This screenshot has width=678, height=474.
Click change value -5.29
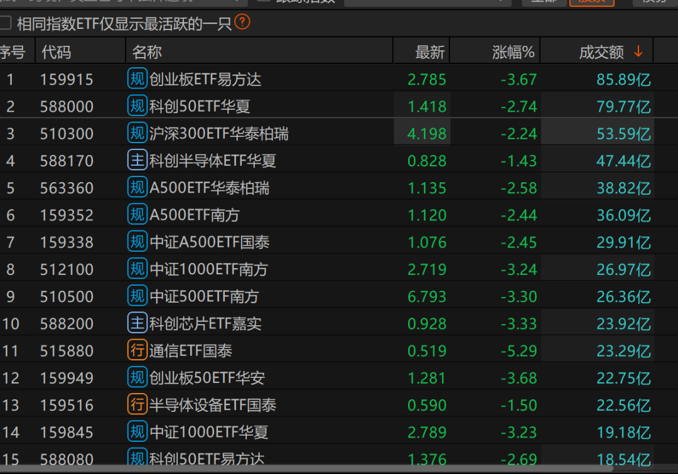coord(519,351)
